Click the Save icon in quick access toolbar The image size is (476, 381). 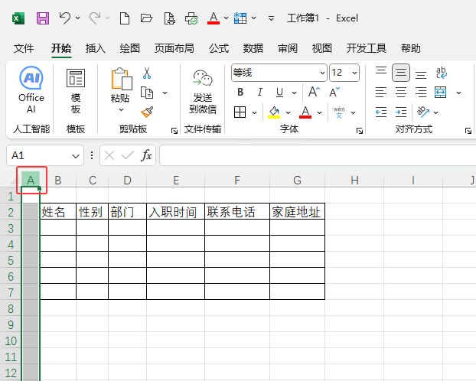(43, 18)
